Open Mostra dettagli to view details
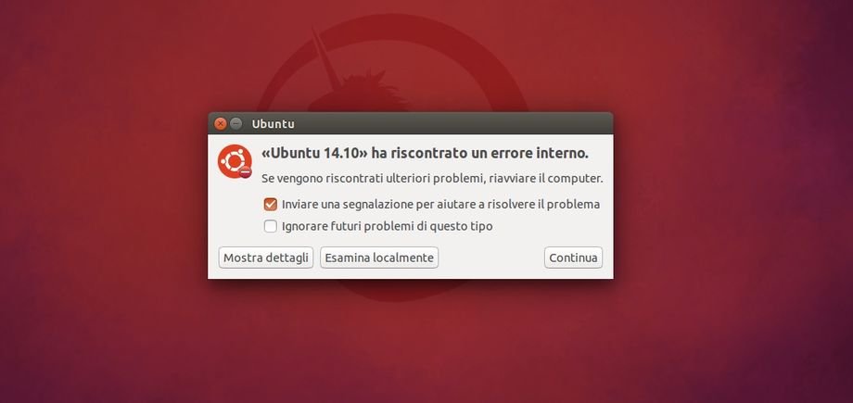This screenshot has width=853, height=403. click(266, 258)
